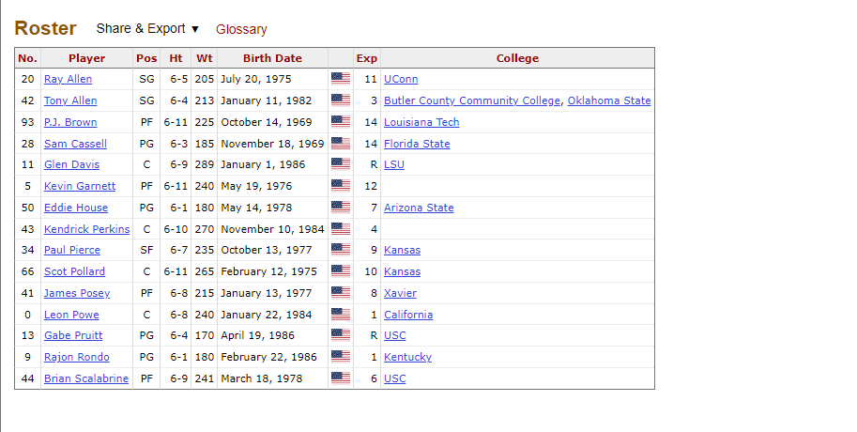Follow the Kentucky college link

pyautogui.click(x=407, y=357)
